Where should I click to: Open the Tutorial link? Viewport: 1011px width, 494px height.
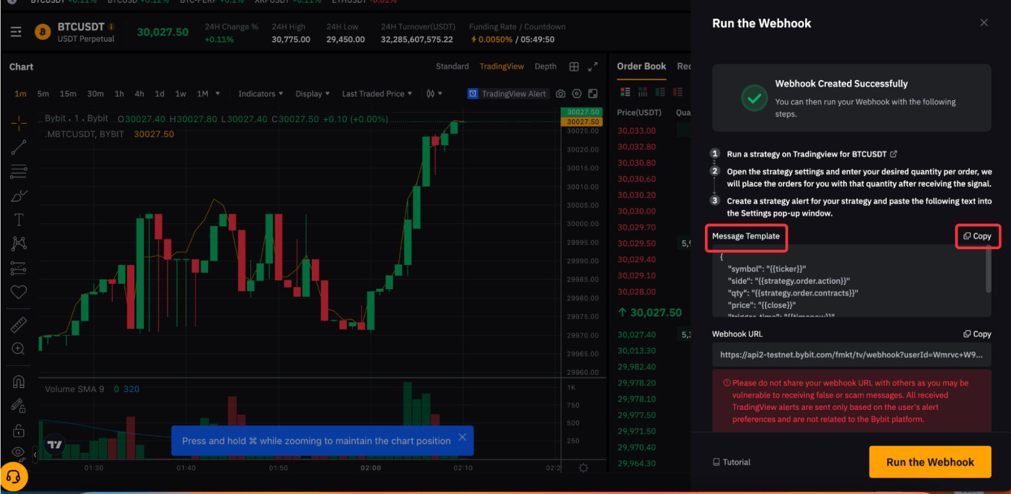pos(731,462)
